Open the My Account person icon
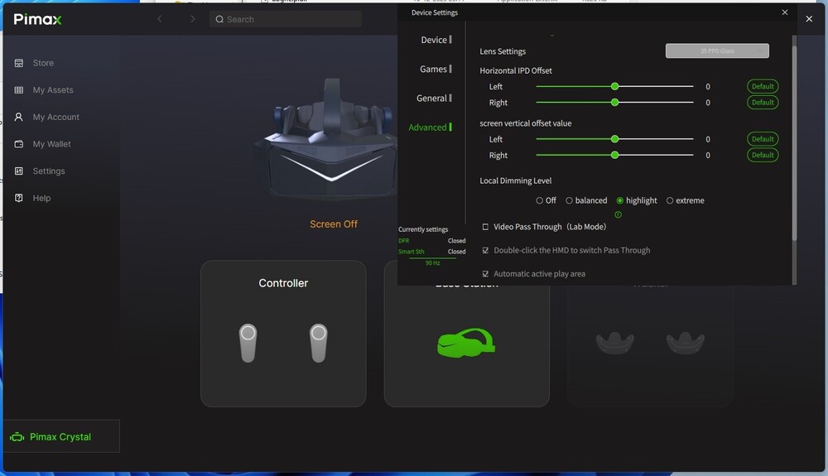Image resolution: width=828 pixels, height=476 pixels. pos(19,117)
